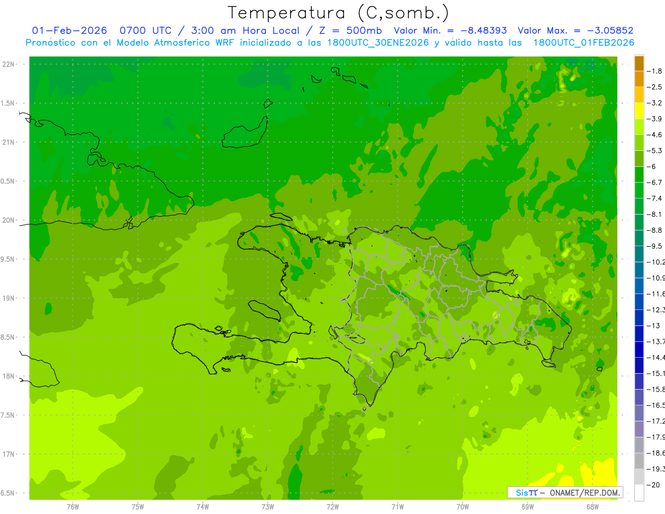Viewport: 665px width, 514px height.
Task: Click the '19N' latitude label
Action: [8, 298]
